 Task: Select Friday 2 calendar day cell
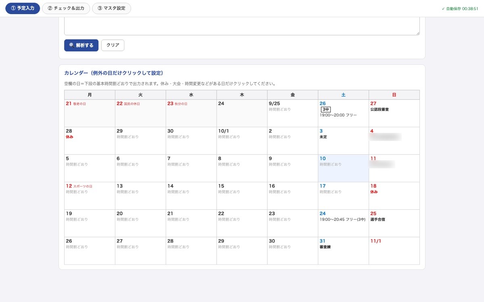pyautogui.click(x=292, y=141)
